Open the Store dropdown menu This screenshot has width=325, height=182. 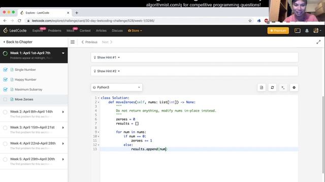coord(135,30)
